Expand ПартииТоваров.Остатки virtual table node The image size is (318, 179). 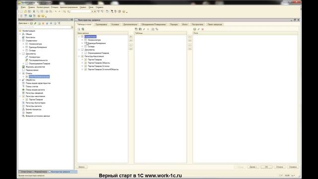[x=82, y=66]
